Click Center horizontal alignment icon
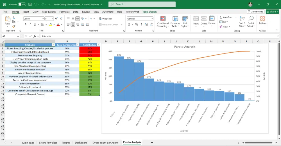Image resolution: width=281 pixels, height=146 pixels. click(x=73, y=24)
